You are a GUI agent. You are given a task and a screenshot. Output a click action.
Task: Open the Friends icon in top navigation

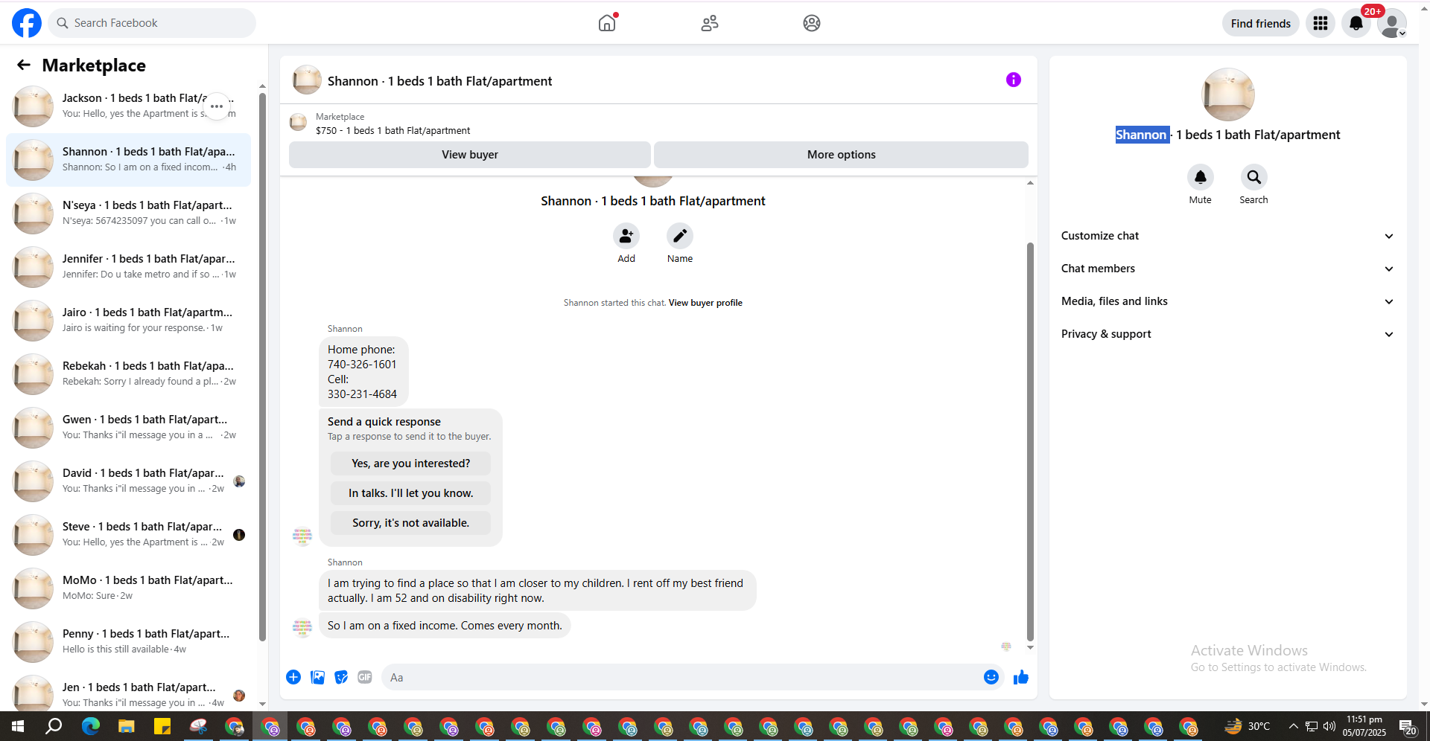[x=710, y=23]
